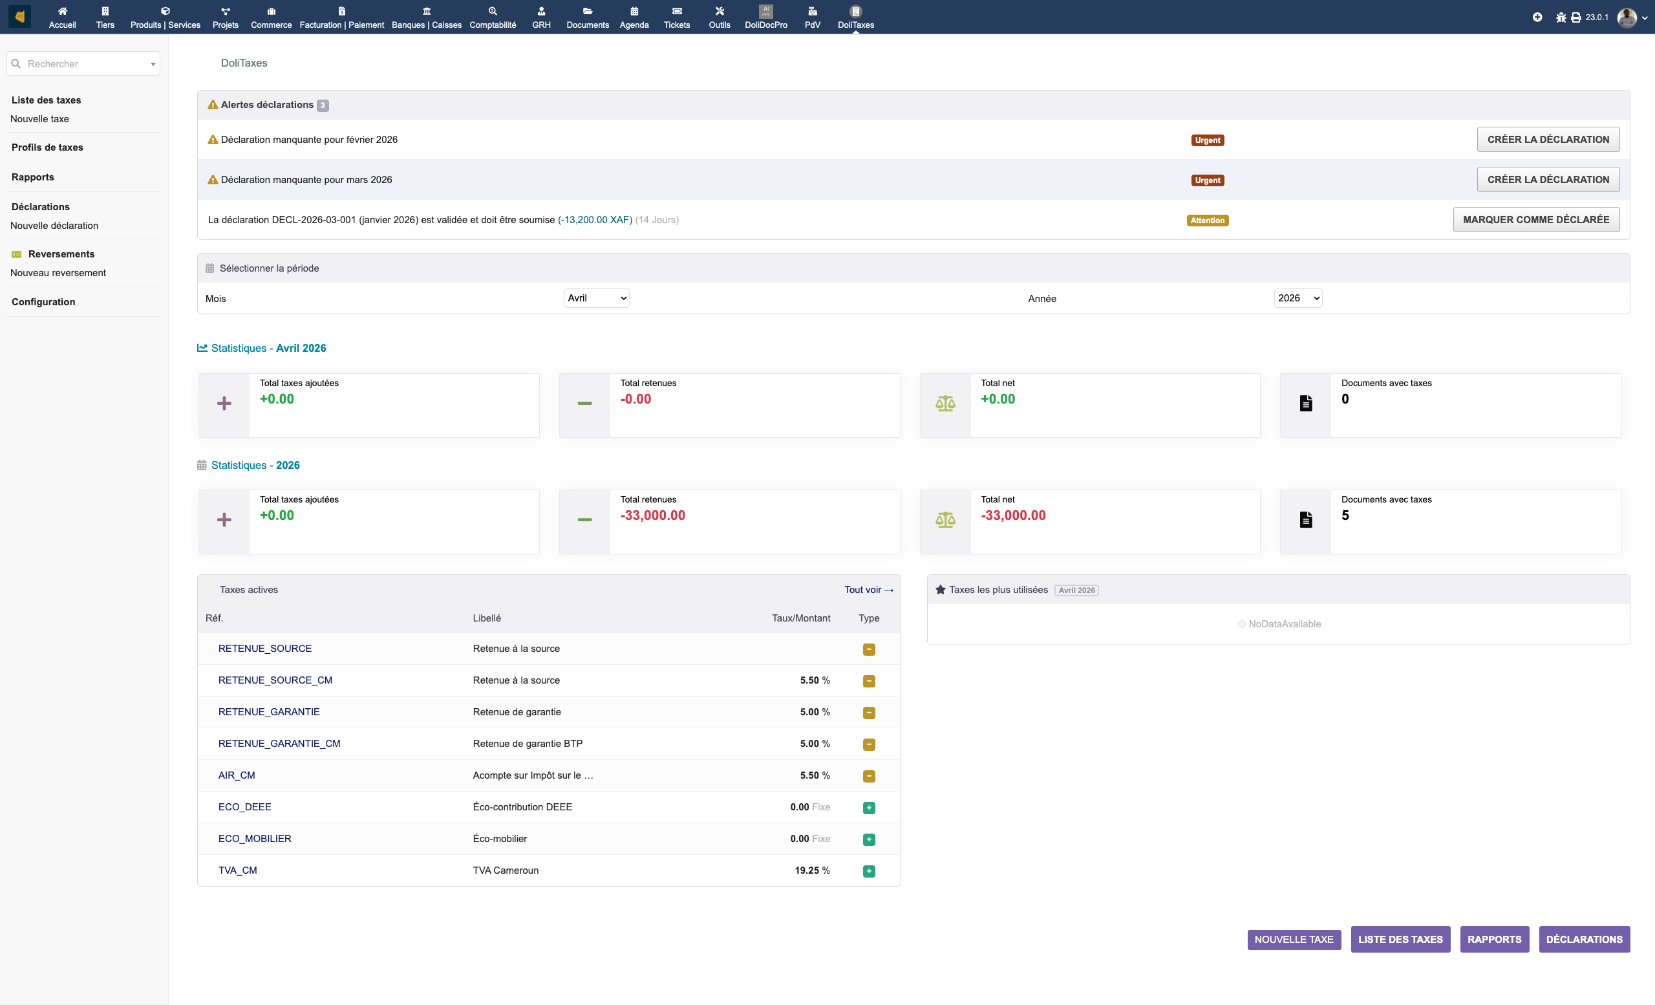Image resolution: width=1655 pixels, height=1005 pixels.
Task: Open the DoliDocPro module icon
Action: coord(765,11)
